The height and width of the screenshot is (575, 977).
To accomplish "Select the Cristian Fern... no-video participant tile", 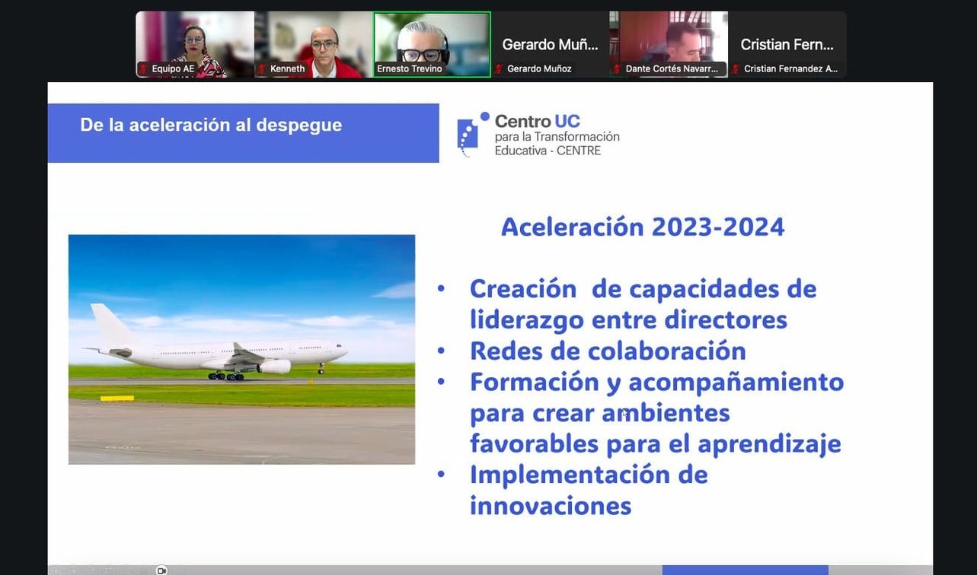I will point(787,44).
